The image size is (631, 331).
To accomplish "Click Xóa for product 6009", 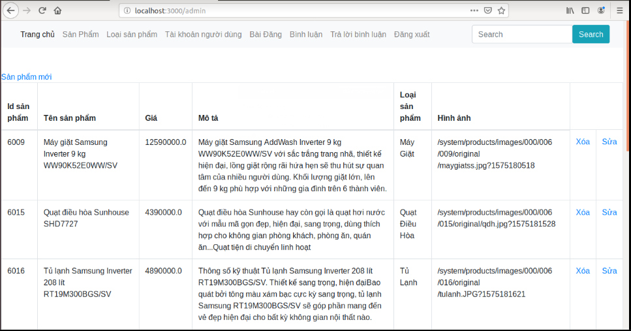I will tap(583, 142).
